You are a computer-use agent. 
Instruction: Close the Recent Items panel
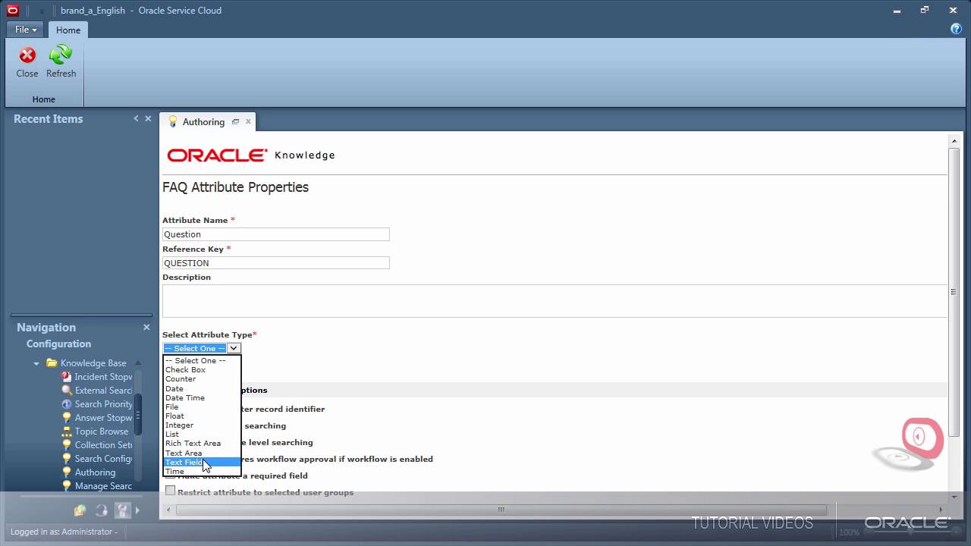tap(148, 118)
